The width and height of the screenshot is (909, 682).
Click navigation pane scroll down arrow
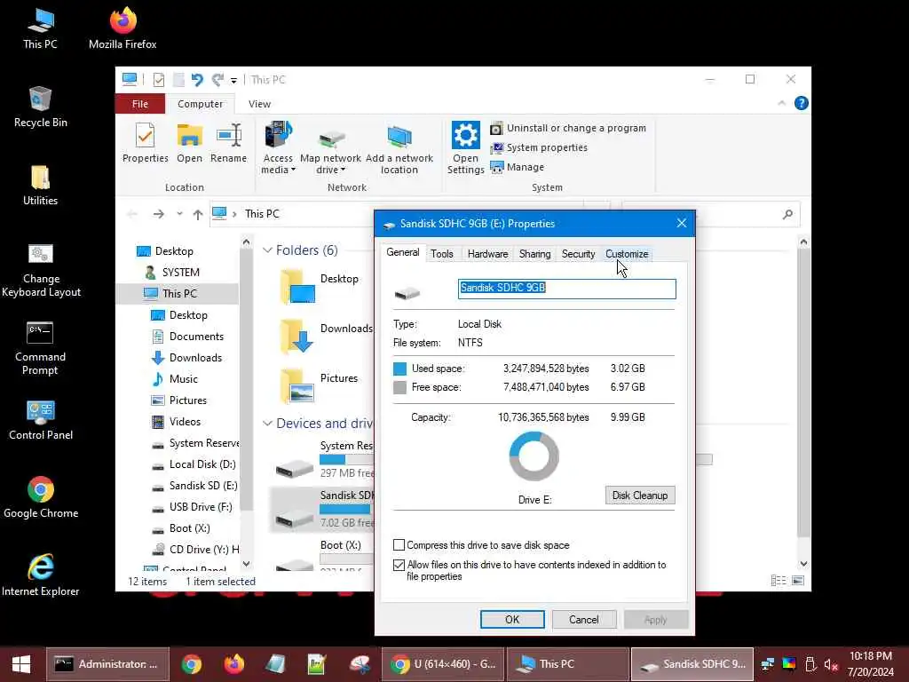(x=247, y=563)
